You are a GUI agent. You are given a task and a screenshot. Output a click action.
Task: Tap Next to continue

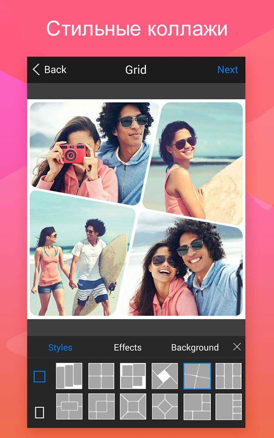(x=228, y=70)
